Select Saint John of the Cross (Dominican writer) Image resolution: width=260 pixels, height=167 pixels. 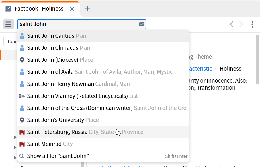click(x=103, y=108)
